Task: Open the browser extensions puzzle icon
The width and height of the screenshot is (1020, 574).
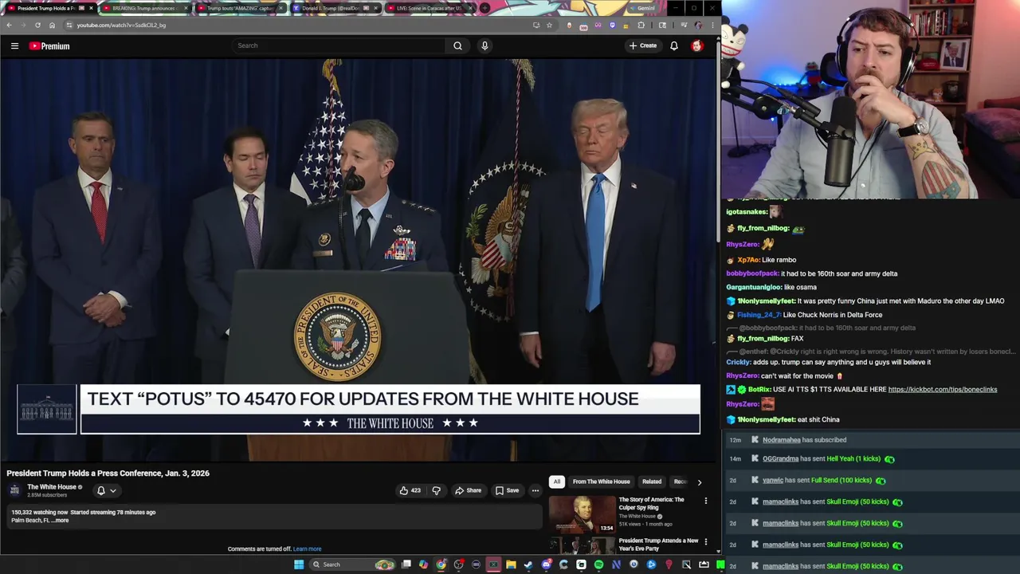Action: 641,25
